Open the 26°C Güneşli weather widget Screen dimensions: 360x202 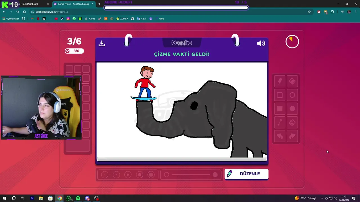(305, 198)
